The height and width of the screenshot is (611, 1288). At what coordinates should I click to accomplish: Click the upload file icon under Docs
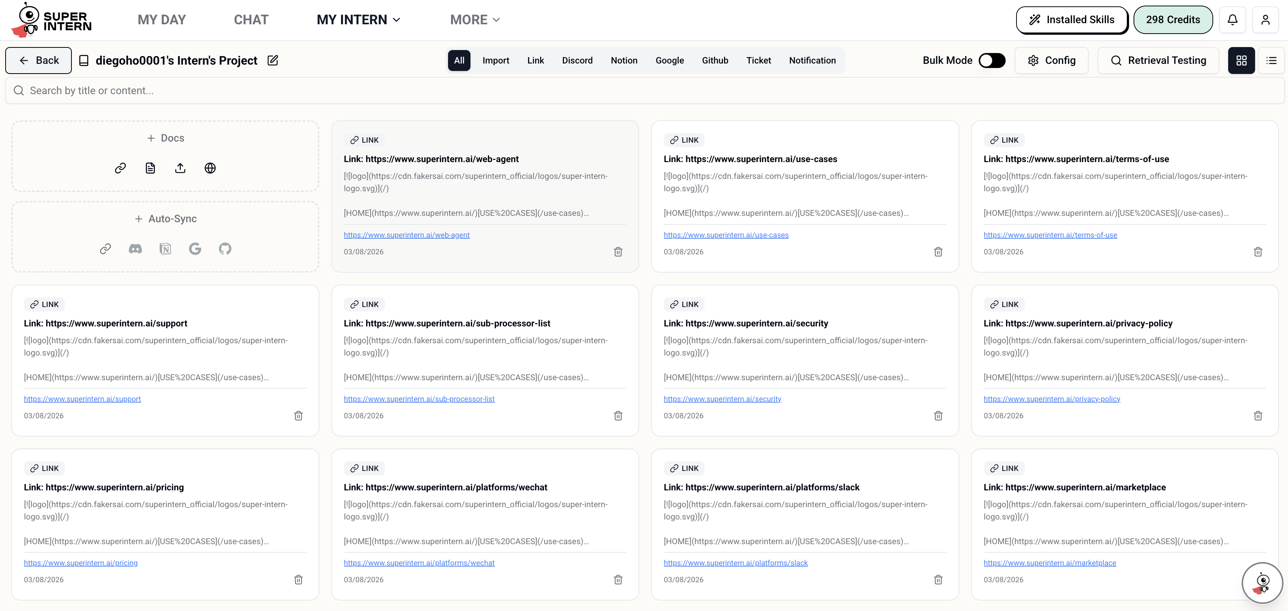(180, 168)
